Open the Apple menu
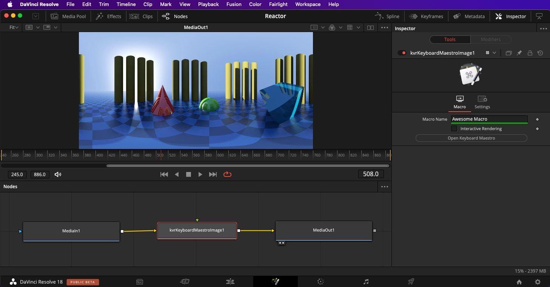 [x=10, y=4]
